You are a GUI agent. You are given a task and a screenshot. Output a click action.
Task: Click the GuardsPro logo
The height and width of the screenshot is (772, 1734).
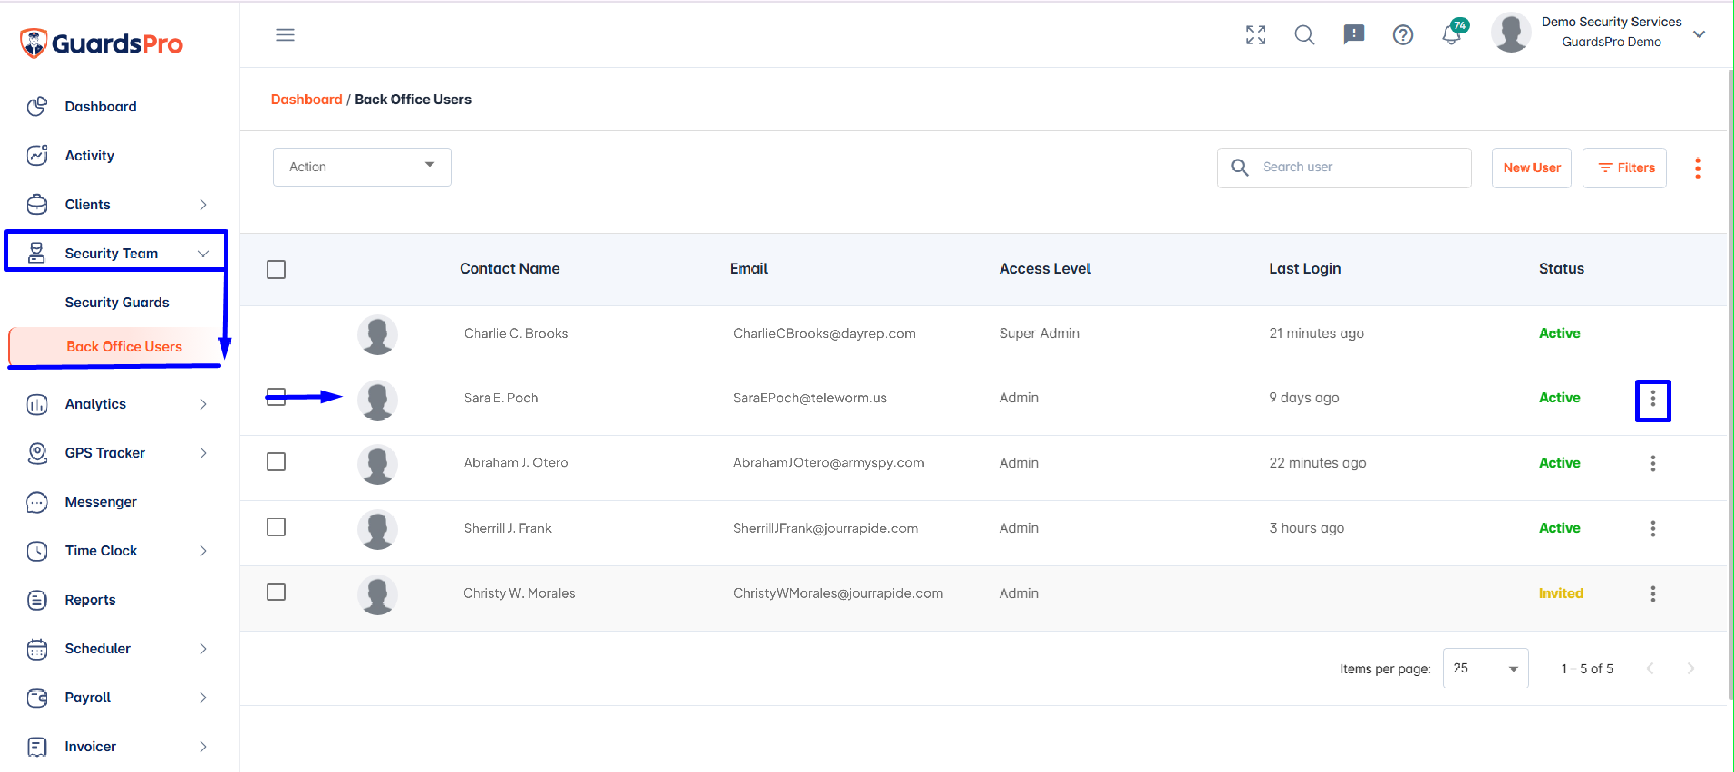(x=101, y=44)
